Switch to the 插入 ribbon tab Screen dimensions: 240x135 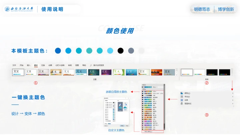(29, 65)
